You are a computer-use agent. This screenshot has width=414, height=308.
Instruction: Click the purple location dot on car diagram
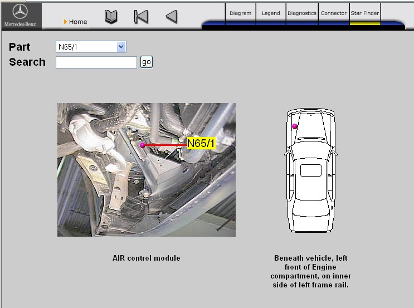click(295, 126)
